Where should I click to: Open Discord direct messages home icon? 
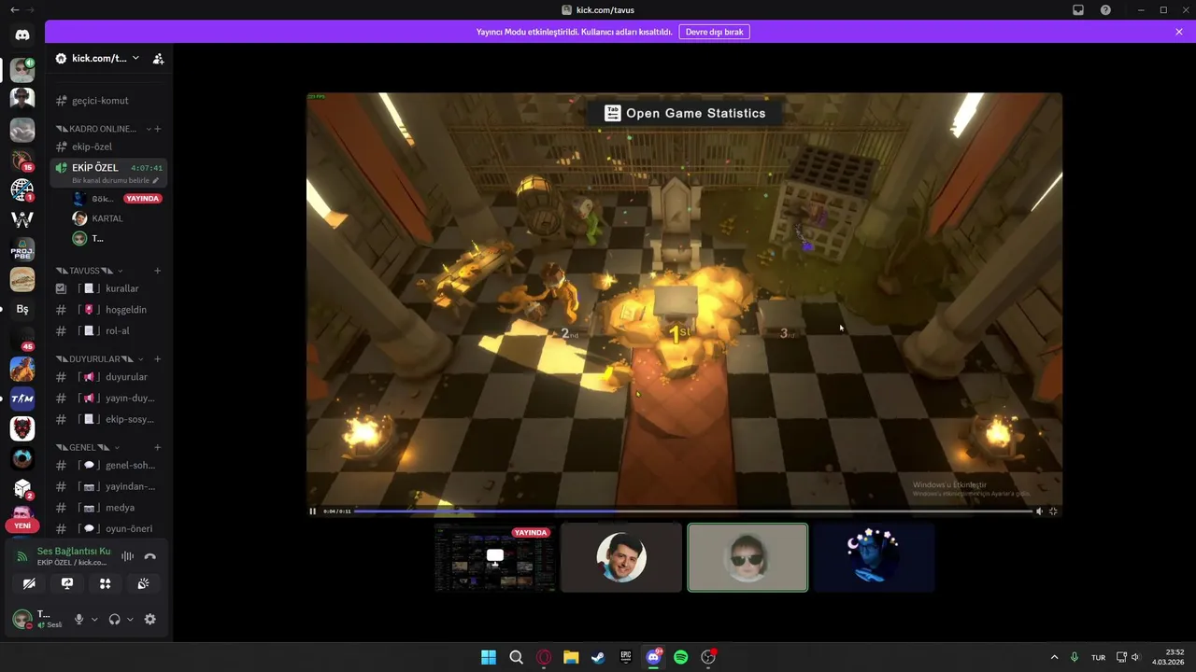click(22, 35)
